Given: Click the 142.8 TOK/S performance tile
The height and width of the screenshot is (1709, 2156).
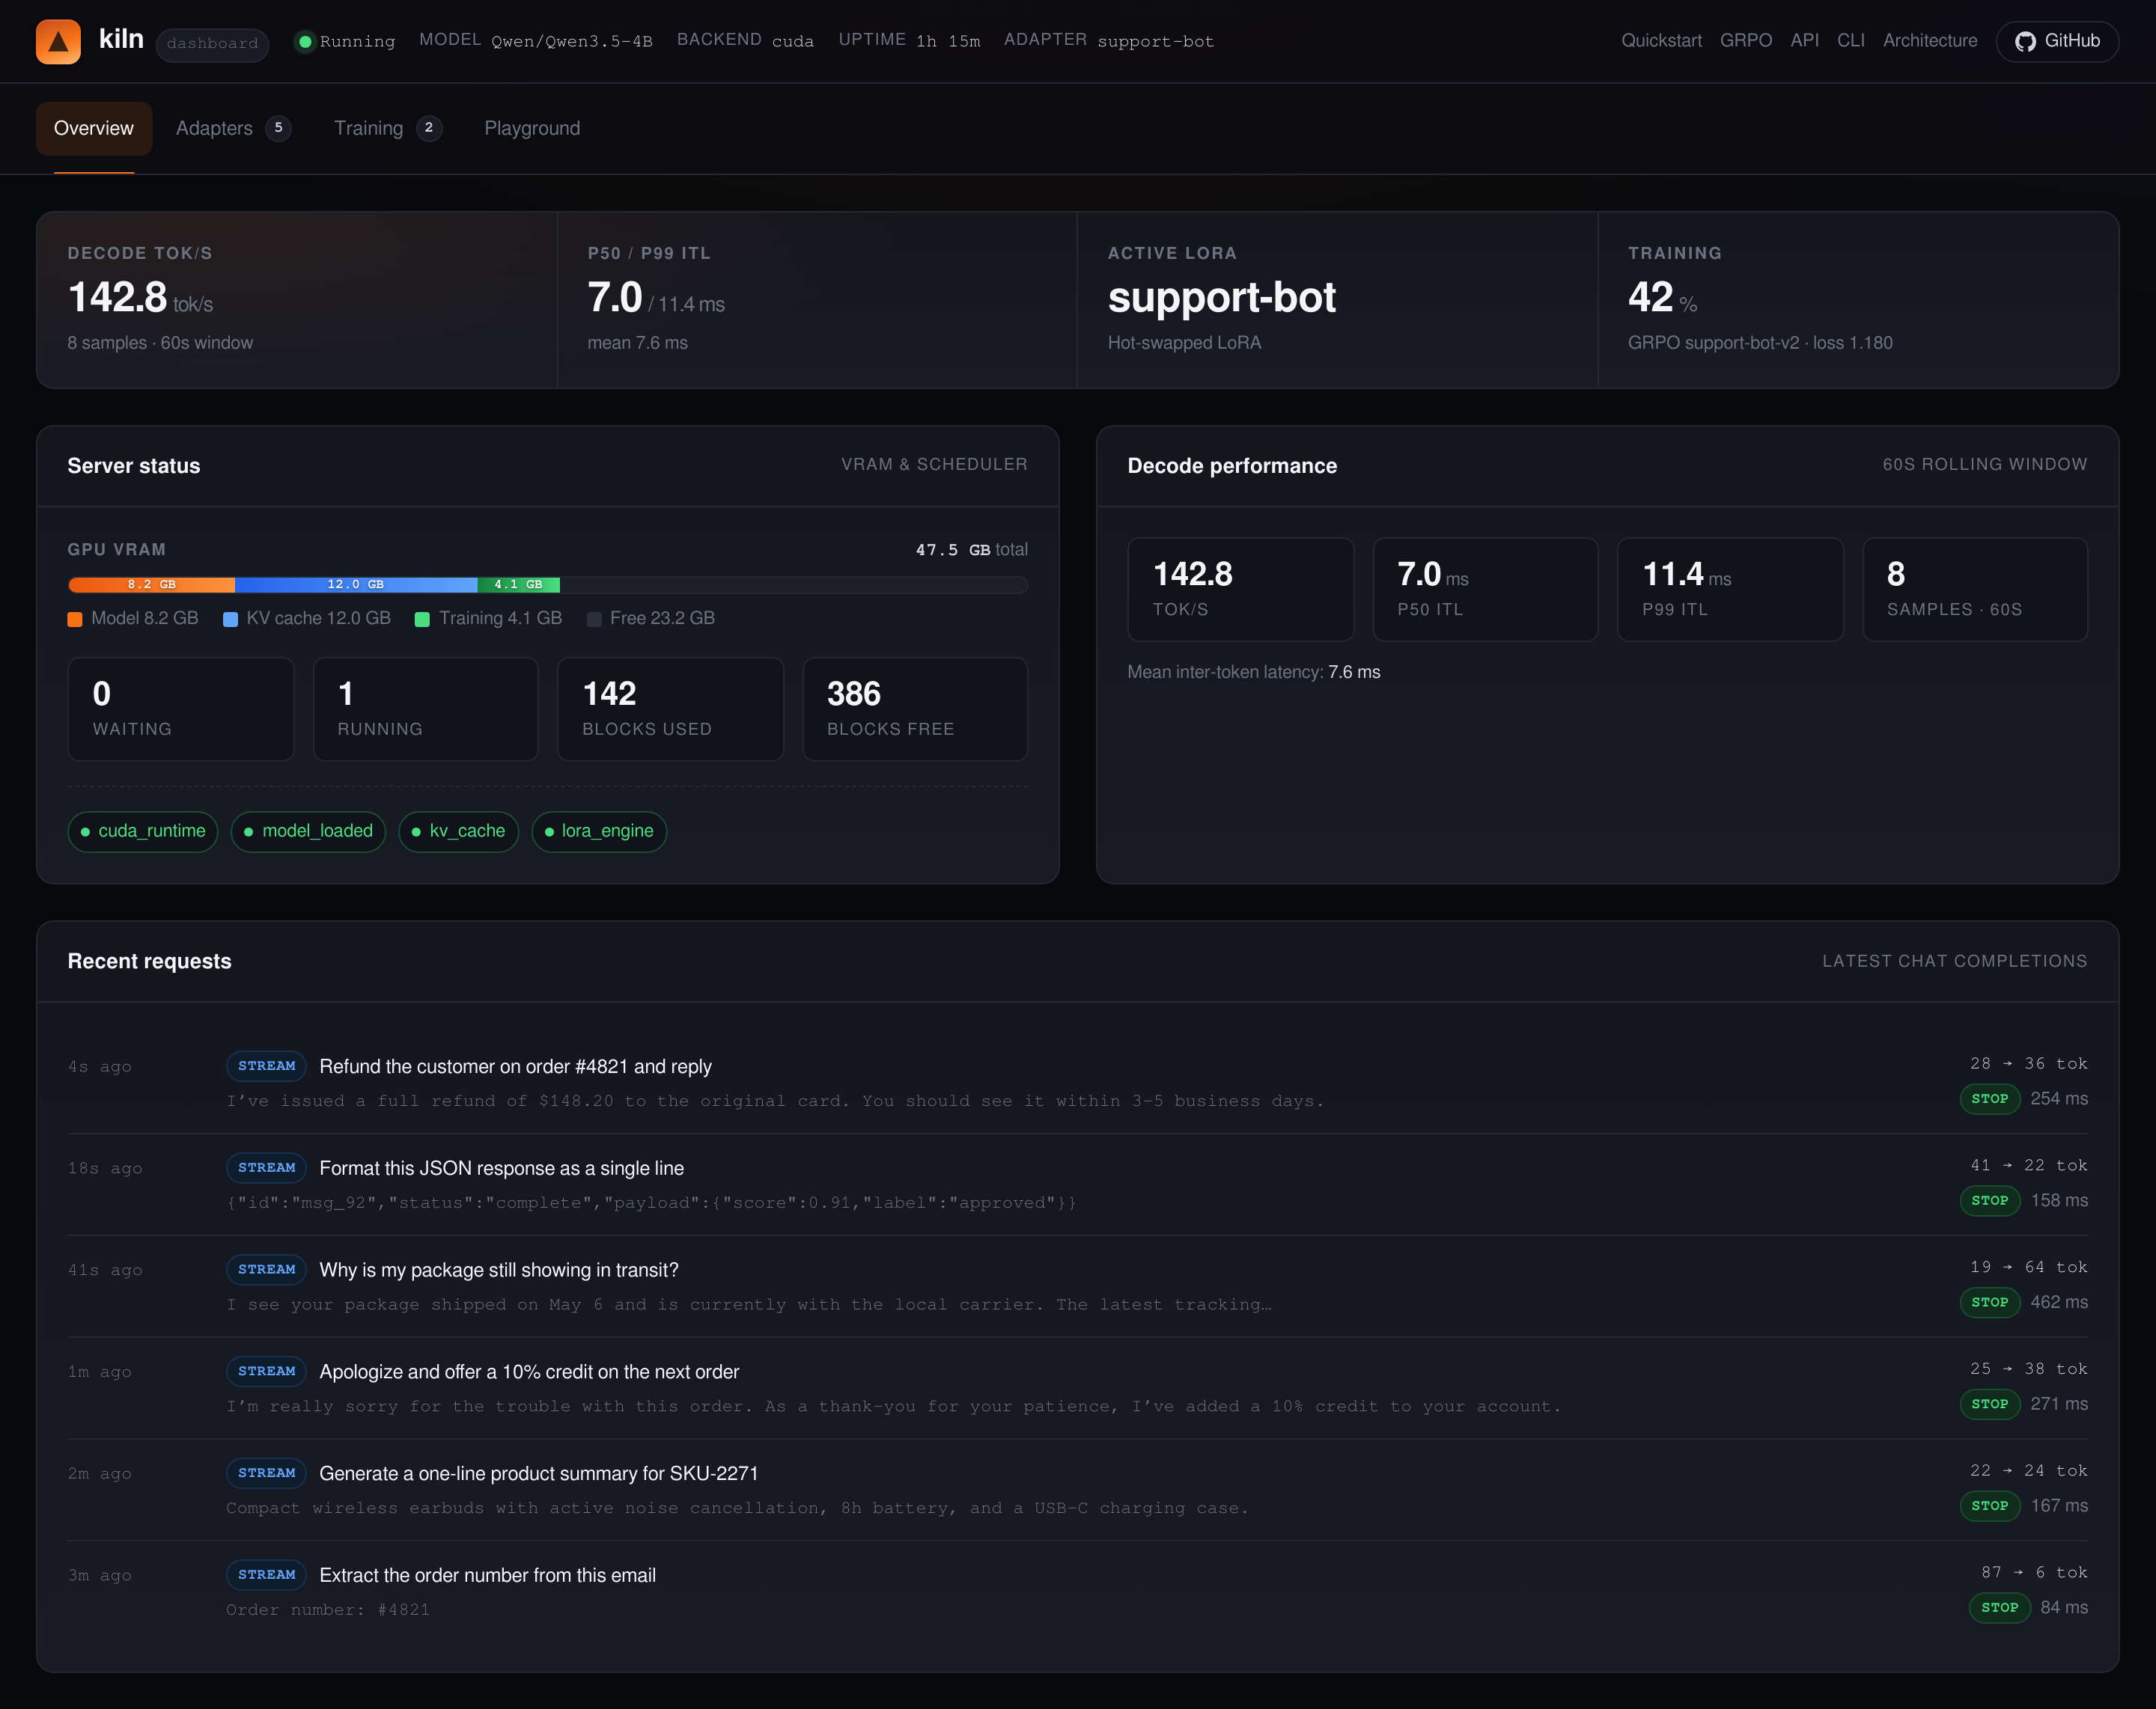Looking at the screenshot, I should point(1241,590).
